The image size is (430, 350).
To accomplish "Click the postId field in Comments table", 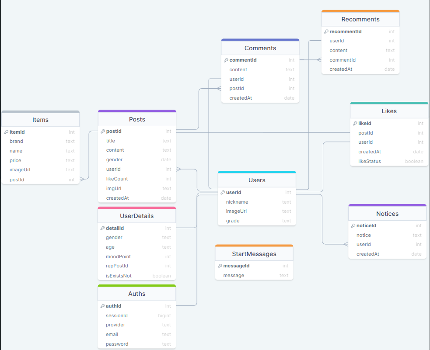I will point(260,88).
